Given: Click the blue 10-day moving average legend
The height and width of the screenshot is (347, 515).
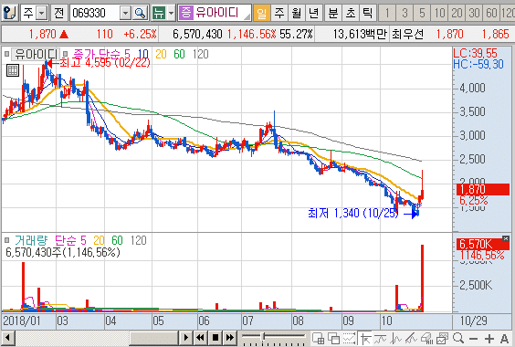Looking at the screenshot, I should coord(142,54).
